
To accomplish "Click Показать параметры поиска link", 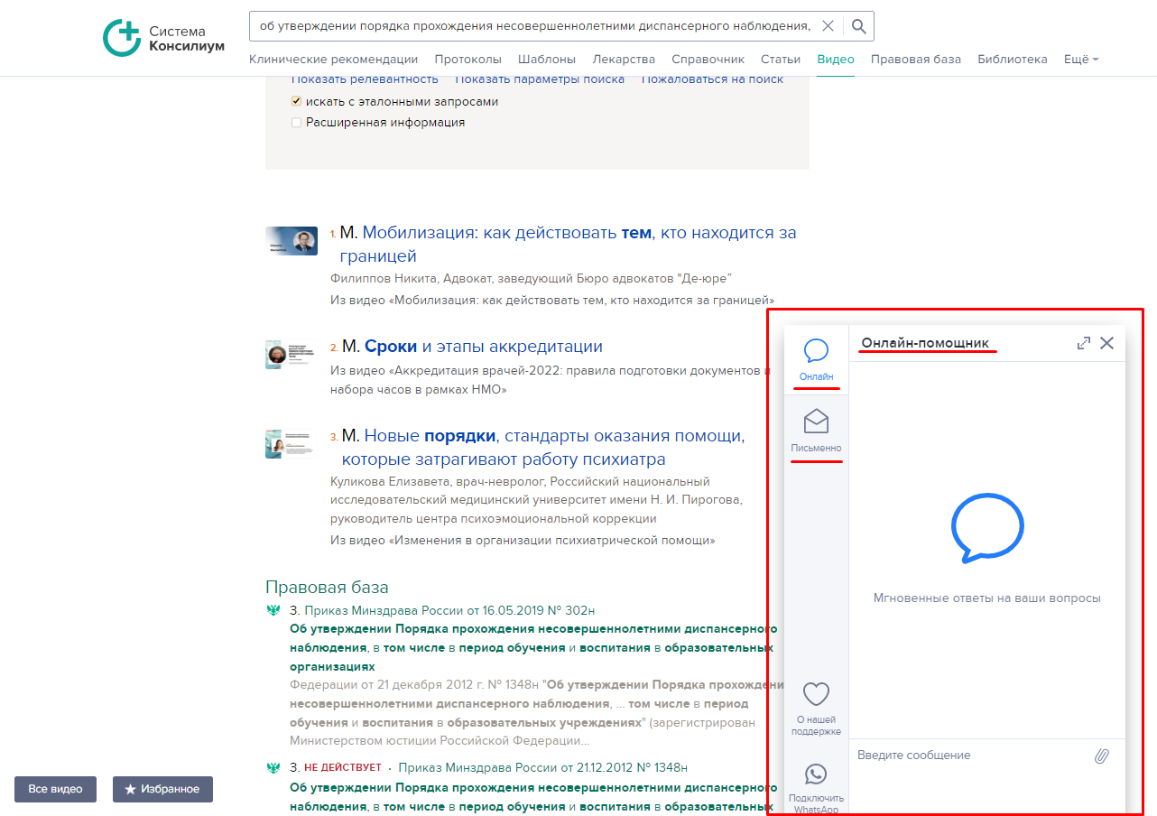I will (x=540, y=79).
